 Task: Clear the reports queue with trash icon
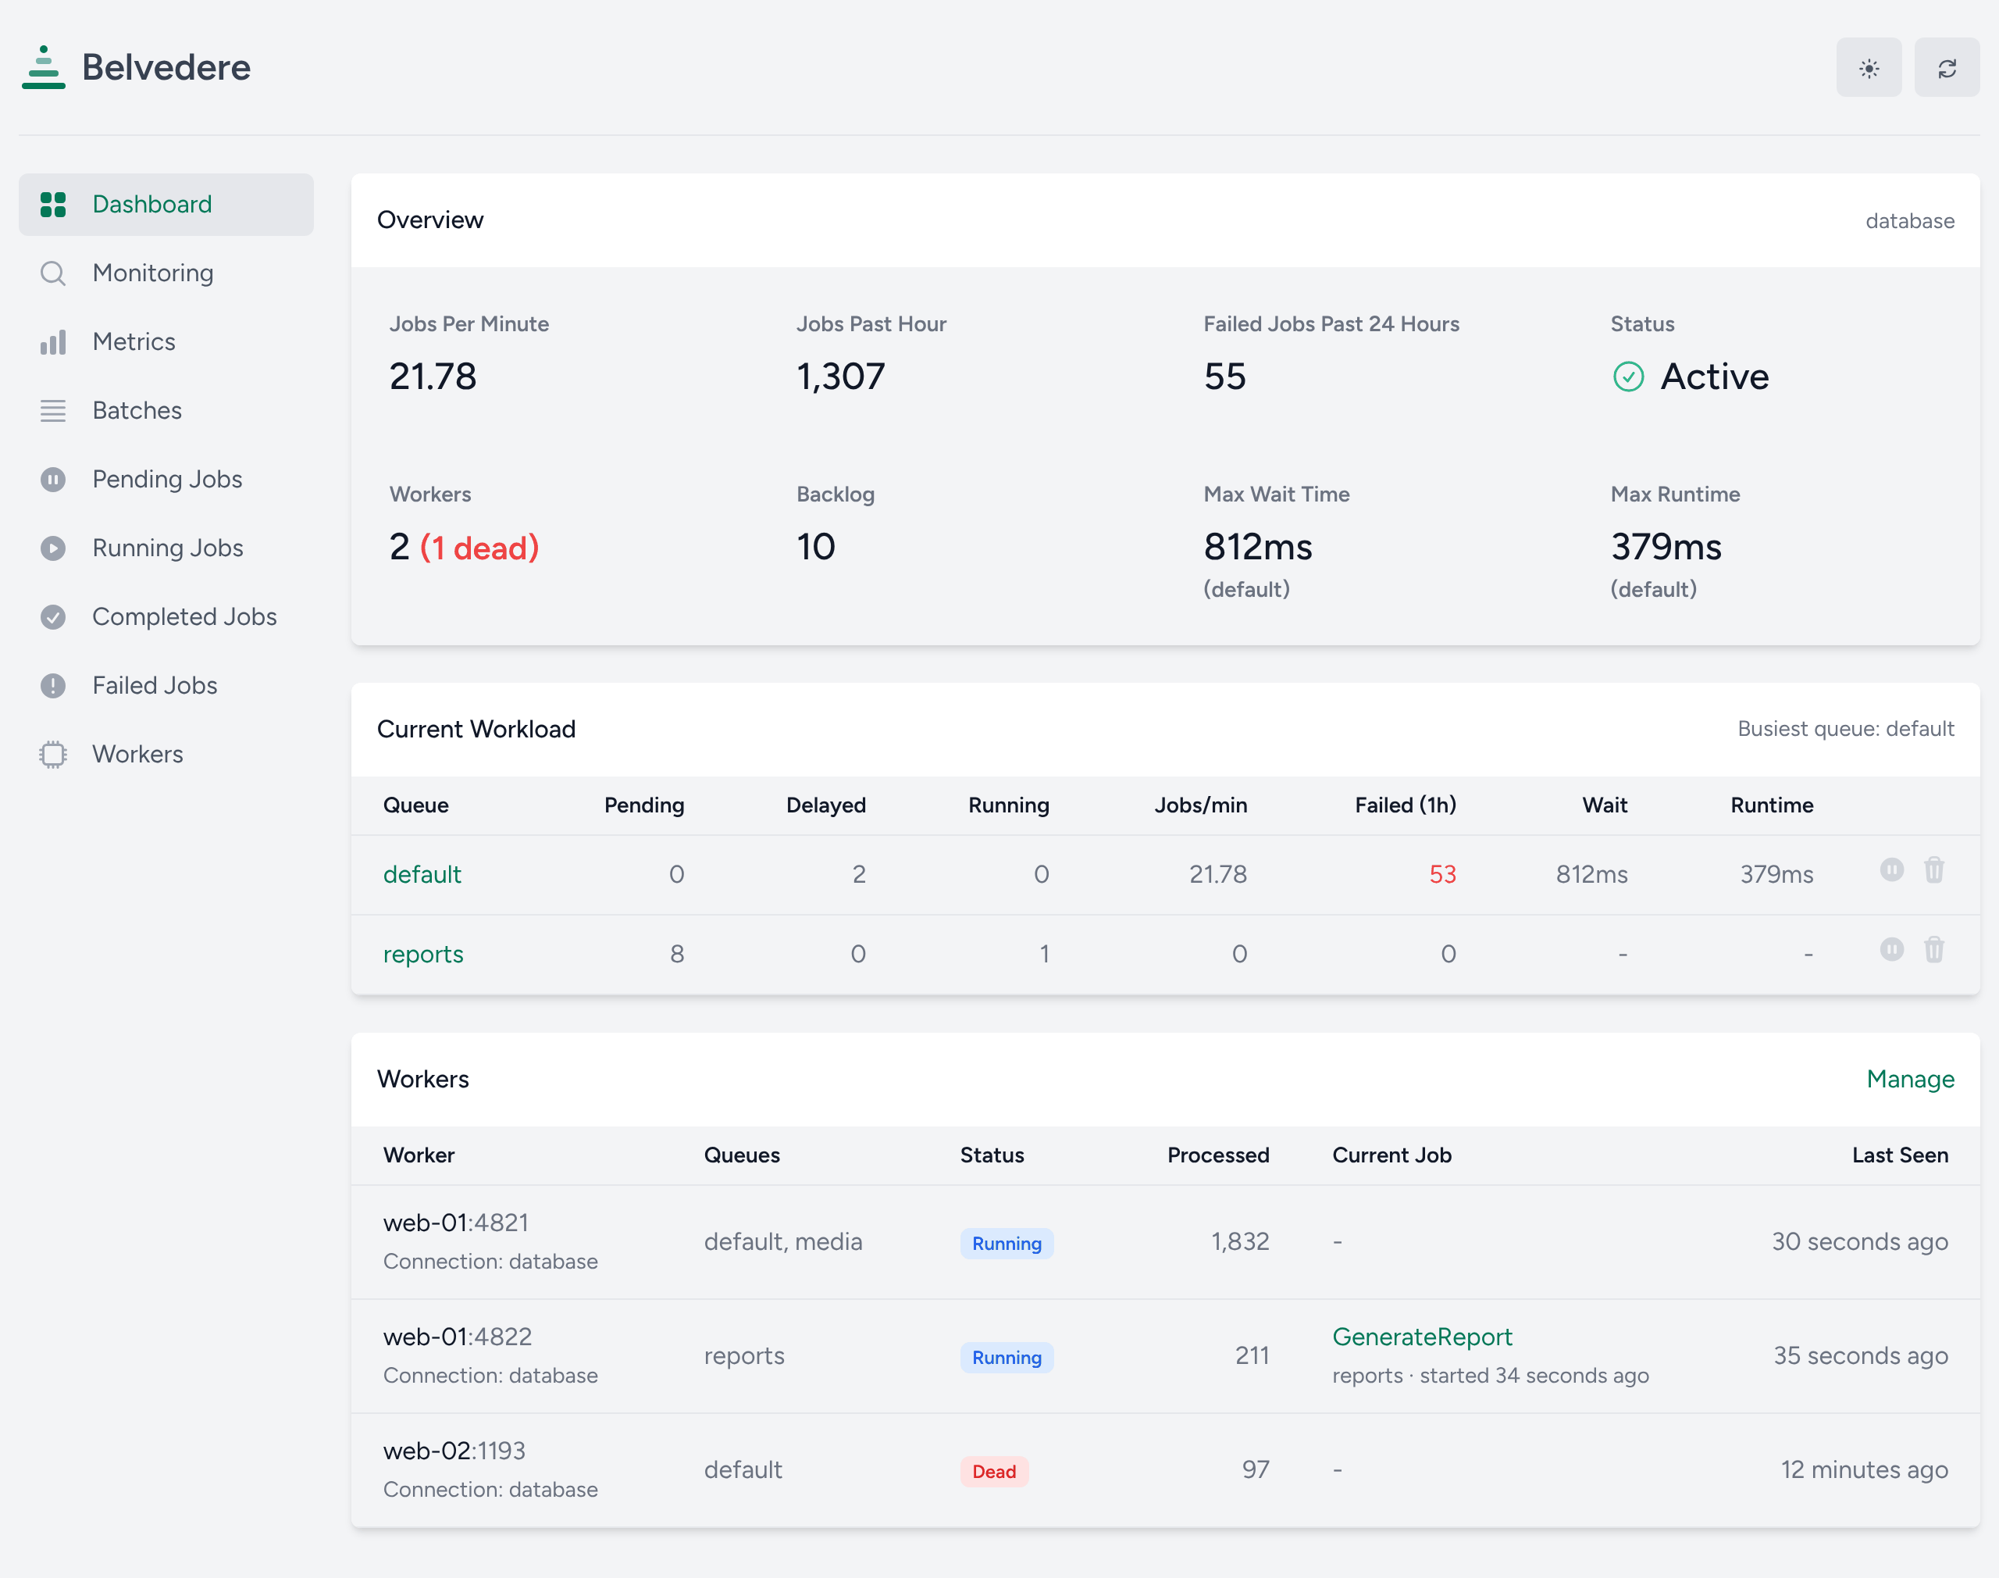click(1933, 949)
